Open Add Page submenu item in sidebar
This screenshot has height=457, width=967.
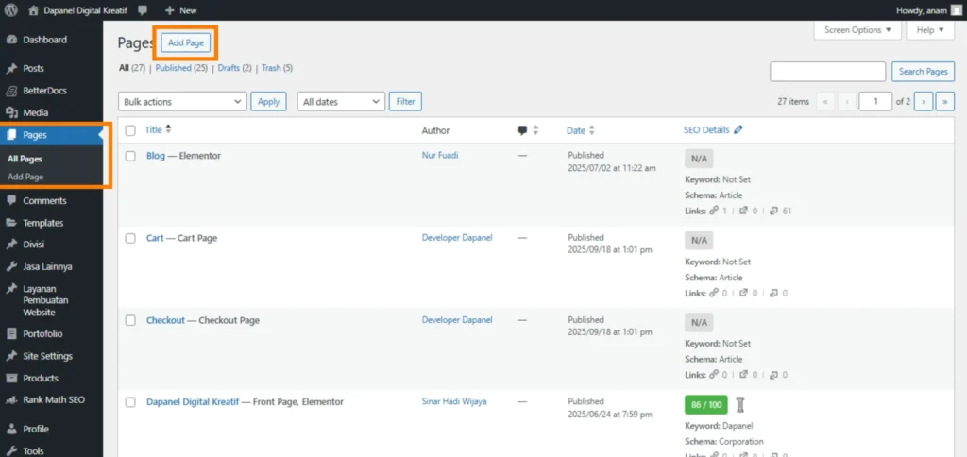25,177
